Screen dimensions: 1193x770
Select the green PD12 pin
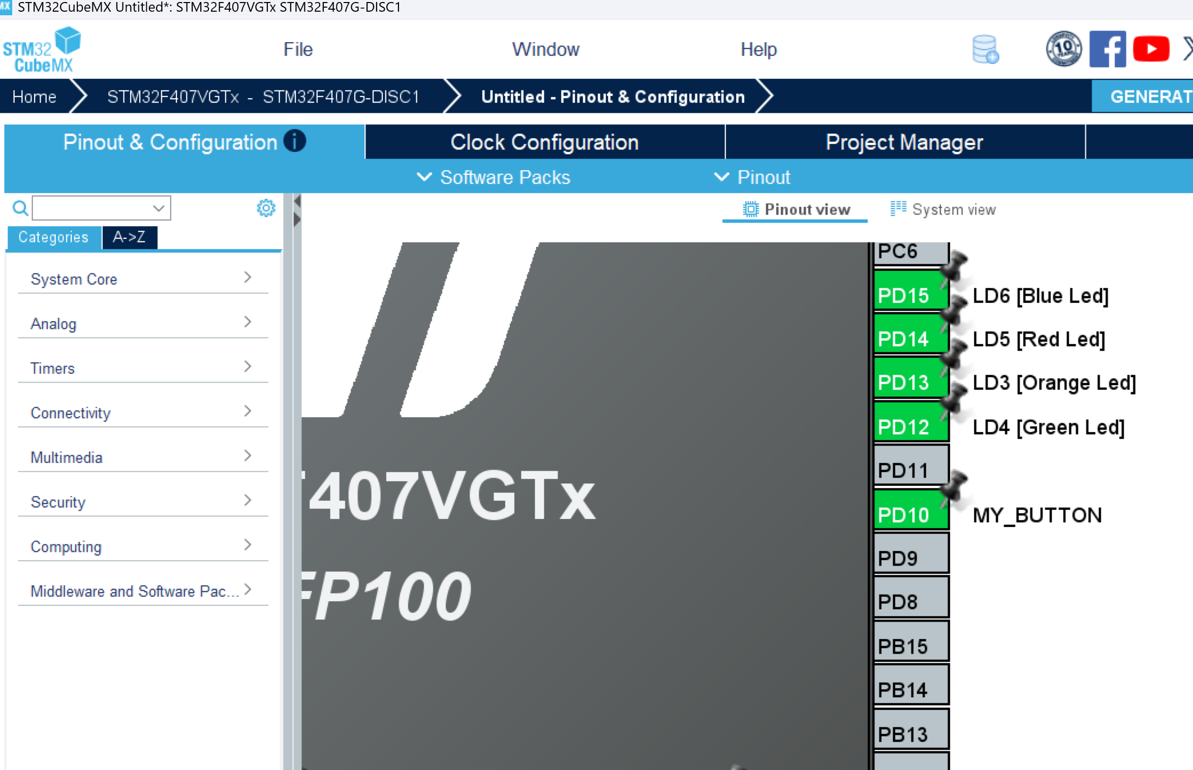click(911, 422)
